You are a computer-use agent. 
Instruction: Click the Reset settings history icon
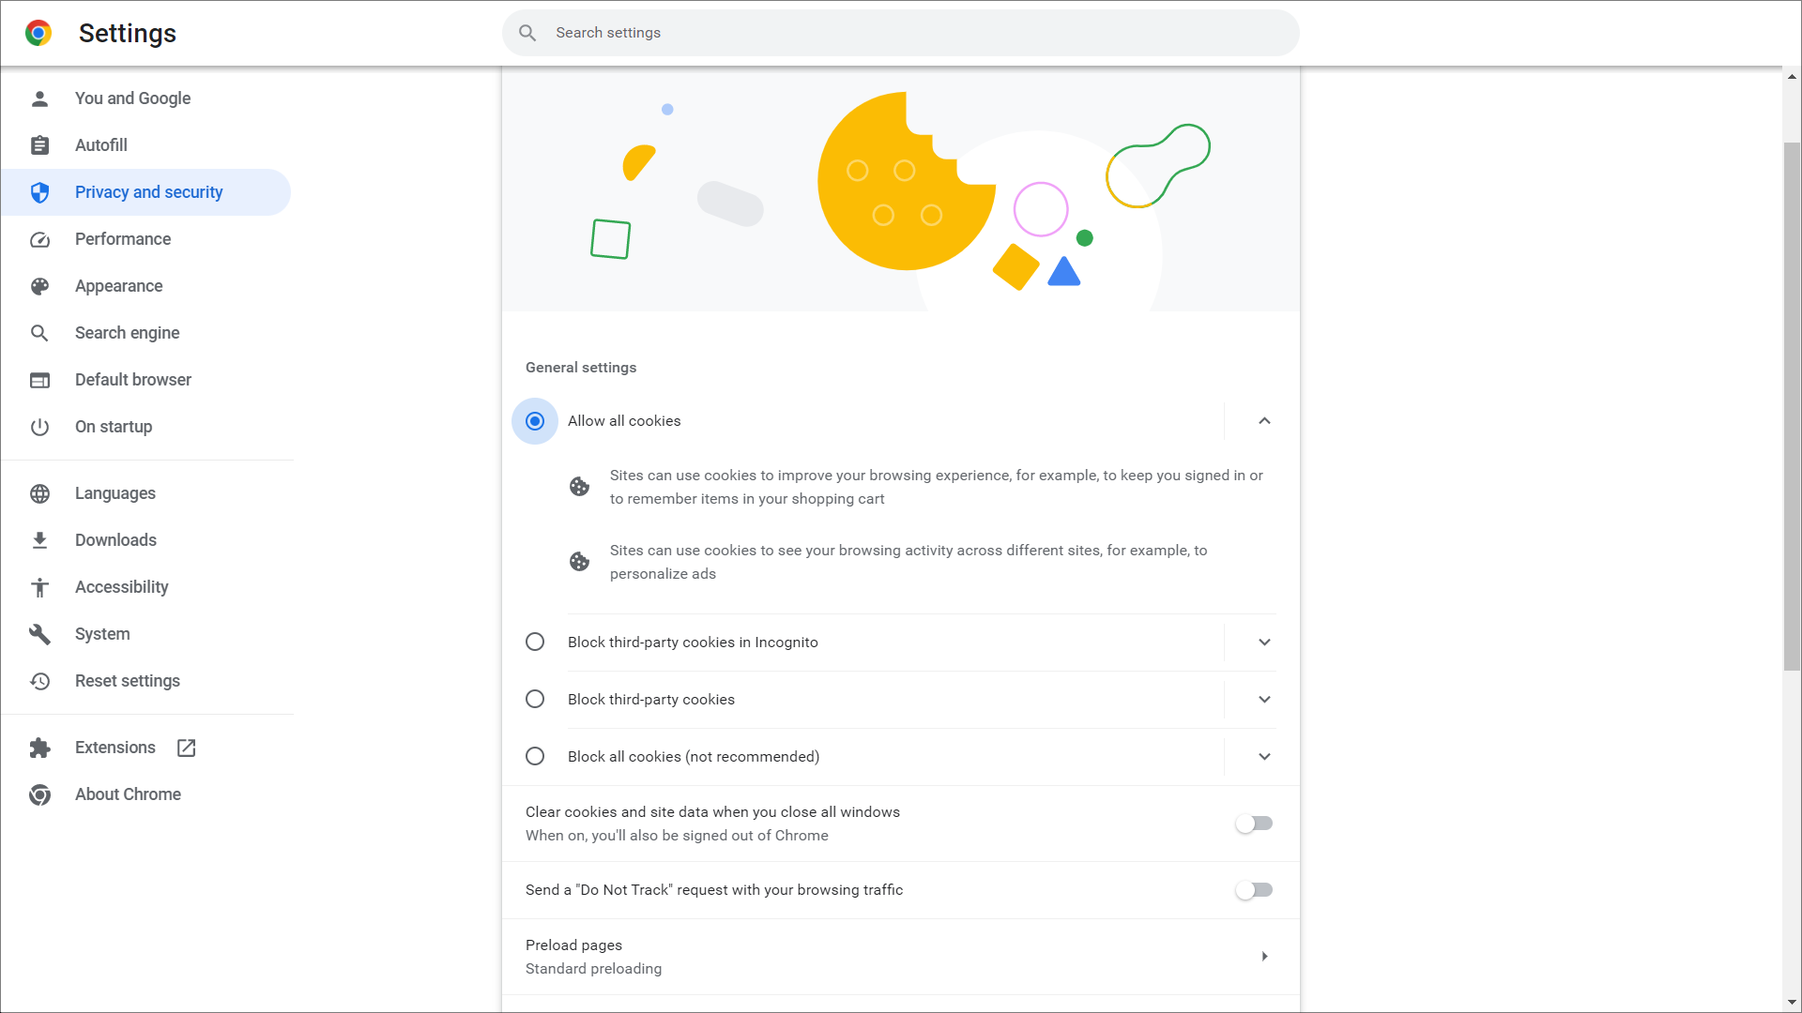[x=39, y=681]
